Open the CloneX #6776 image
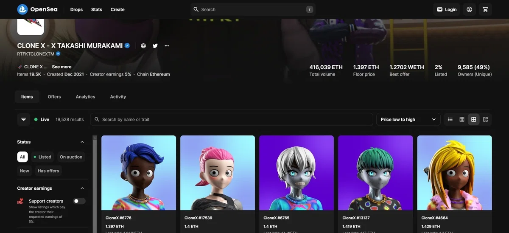 click(139, 173)
